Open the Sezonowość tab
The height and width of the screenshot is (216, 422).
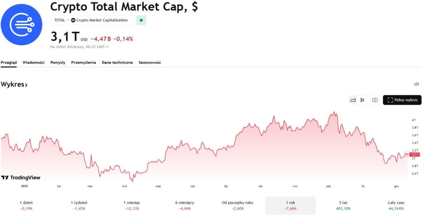click(150, 62)
